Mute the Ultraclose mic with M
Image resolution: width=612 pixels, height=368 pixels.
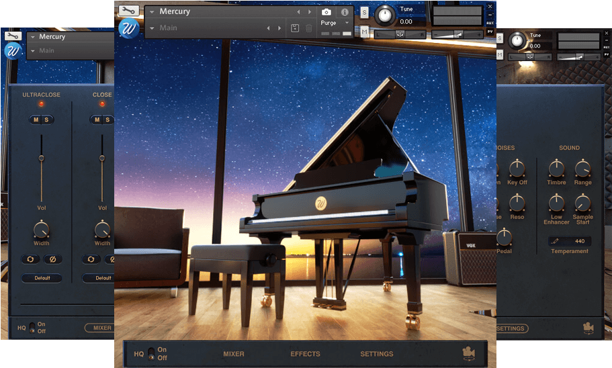(36, 120)
